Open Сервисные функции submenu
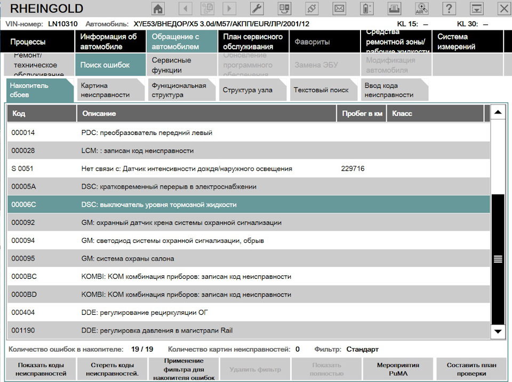The width and height of the screenshot is (512, 382). tap(182, 65)
